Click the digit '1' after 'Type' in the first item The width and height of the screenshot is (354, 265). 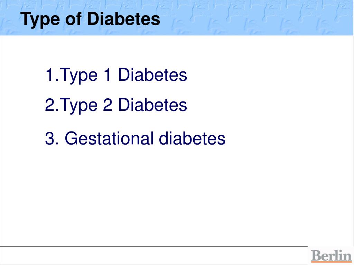click(x=108, y=75)
